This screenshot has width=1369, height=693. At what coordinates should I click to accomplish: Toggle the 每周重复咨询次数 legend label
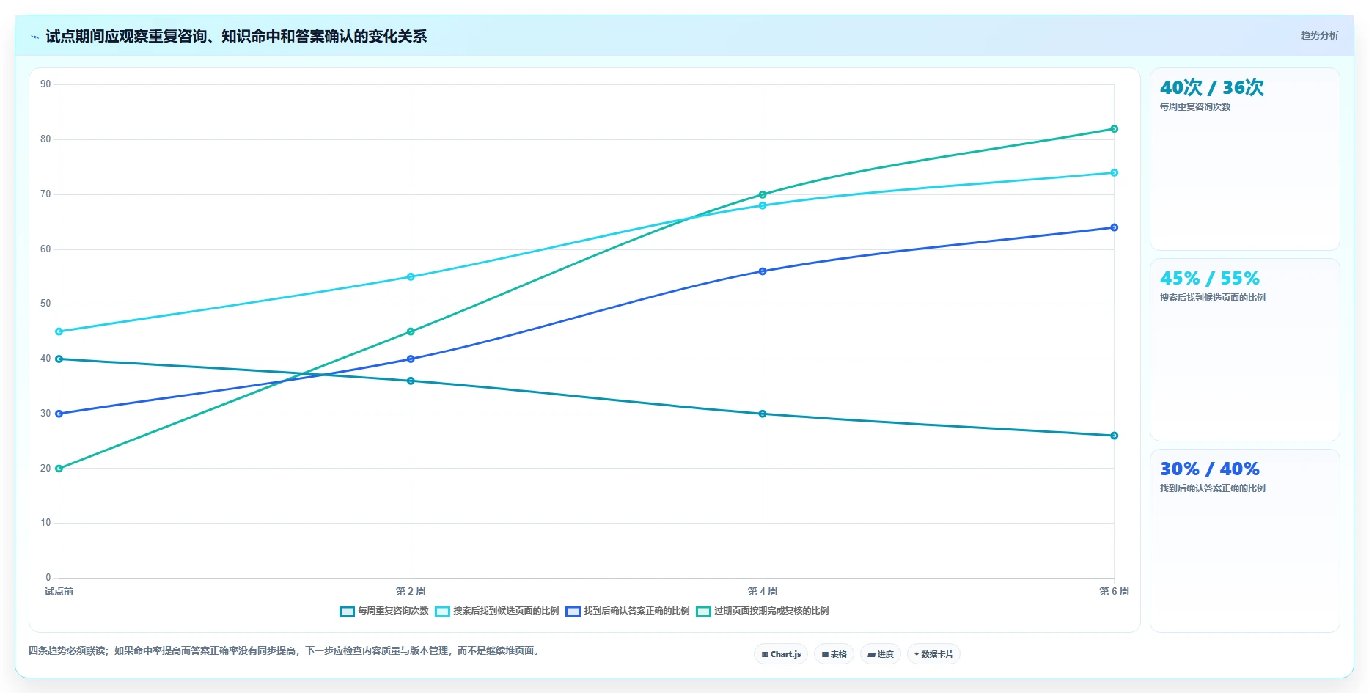click(393, 611)
